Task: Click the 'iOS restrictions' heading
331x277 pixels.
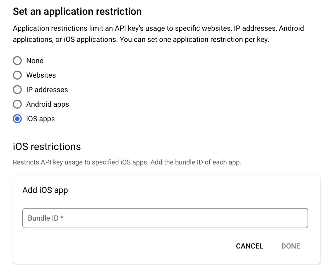Action: 47,147
